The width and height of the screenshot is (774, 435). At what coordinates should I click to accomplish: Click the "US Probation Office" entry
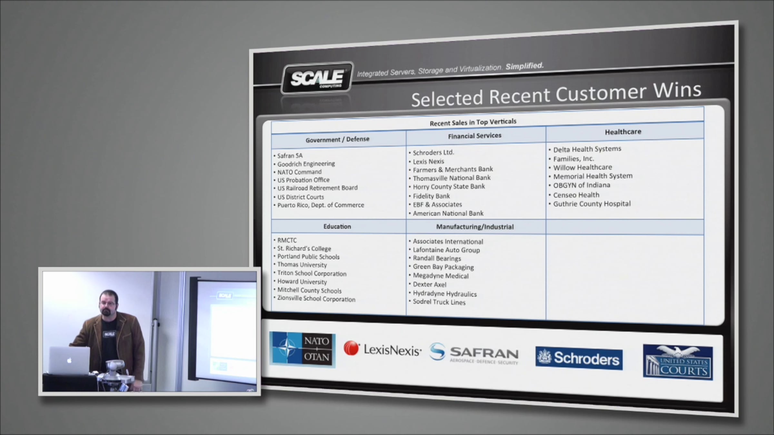[x=303, y=180]
